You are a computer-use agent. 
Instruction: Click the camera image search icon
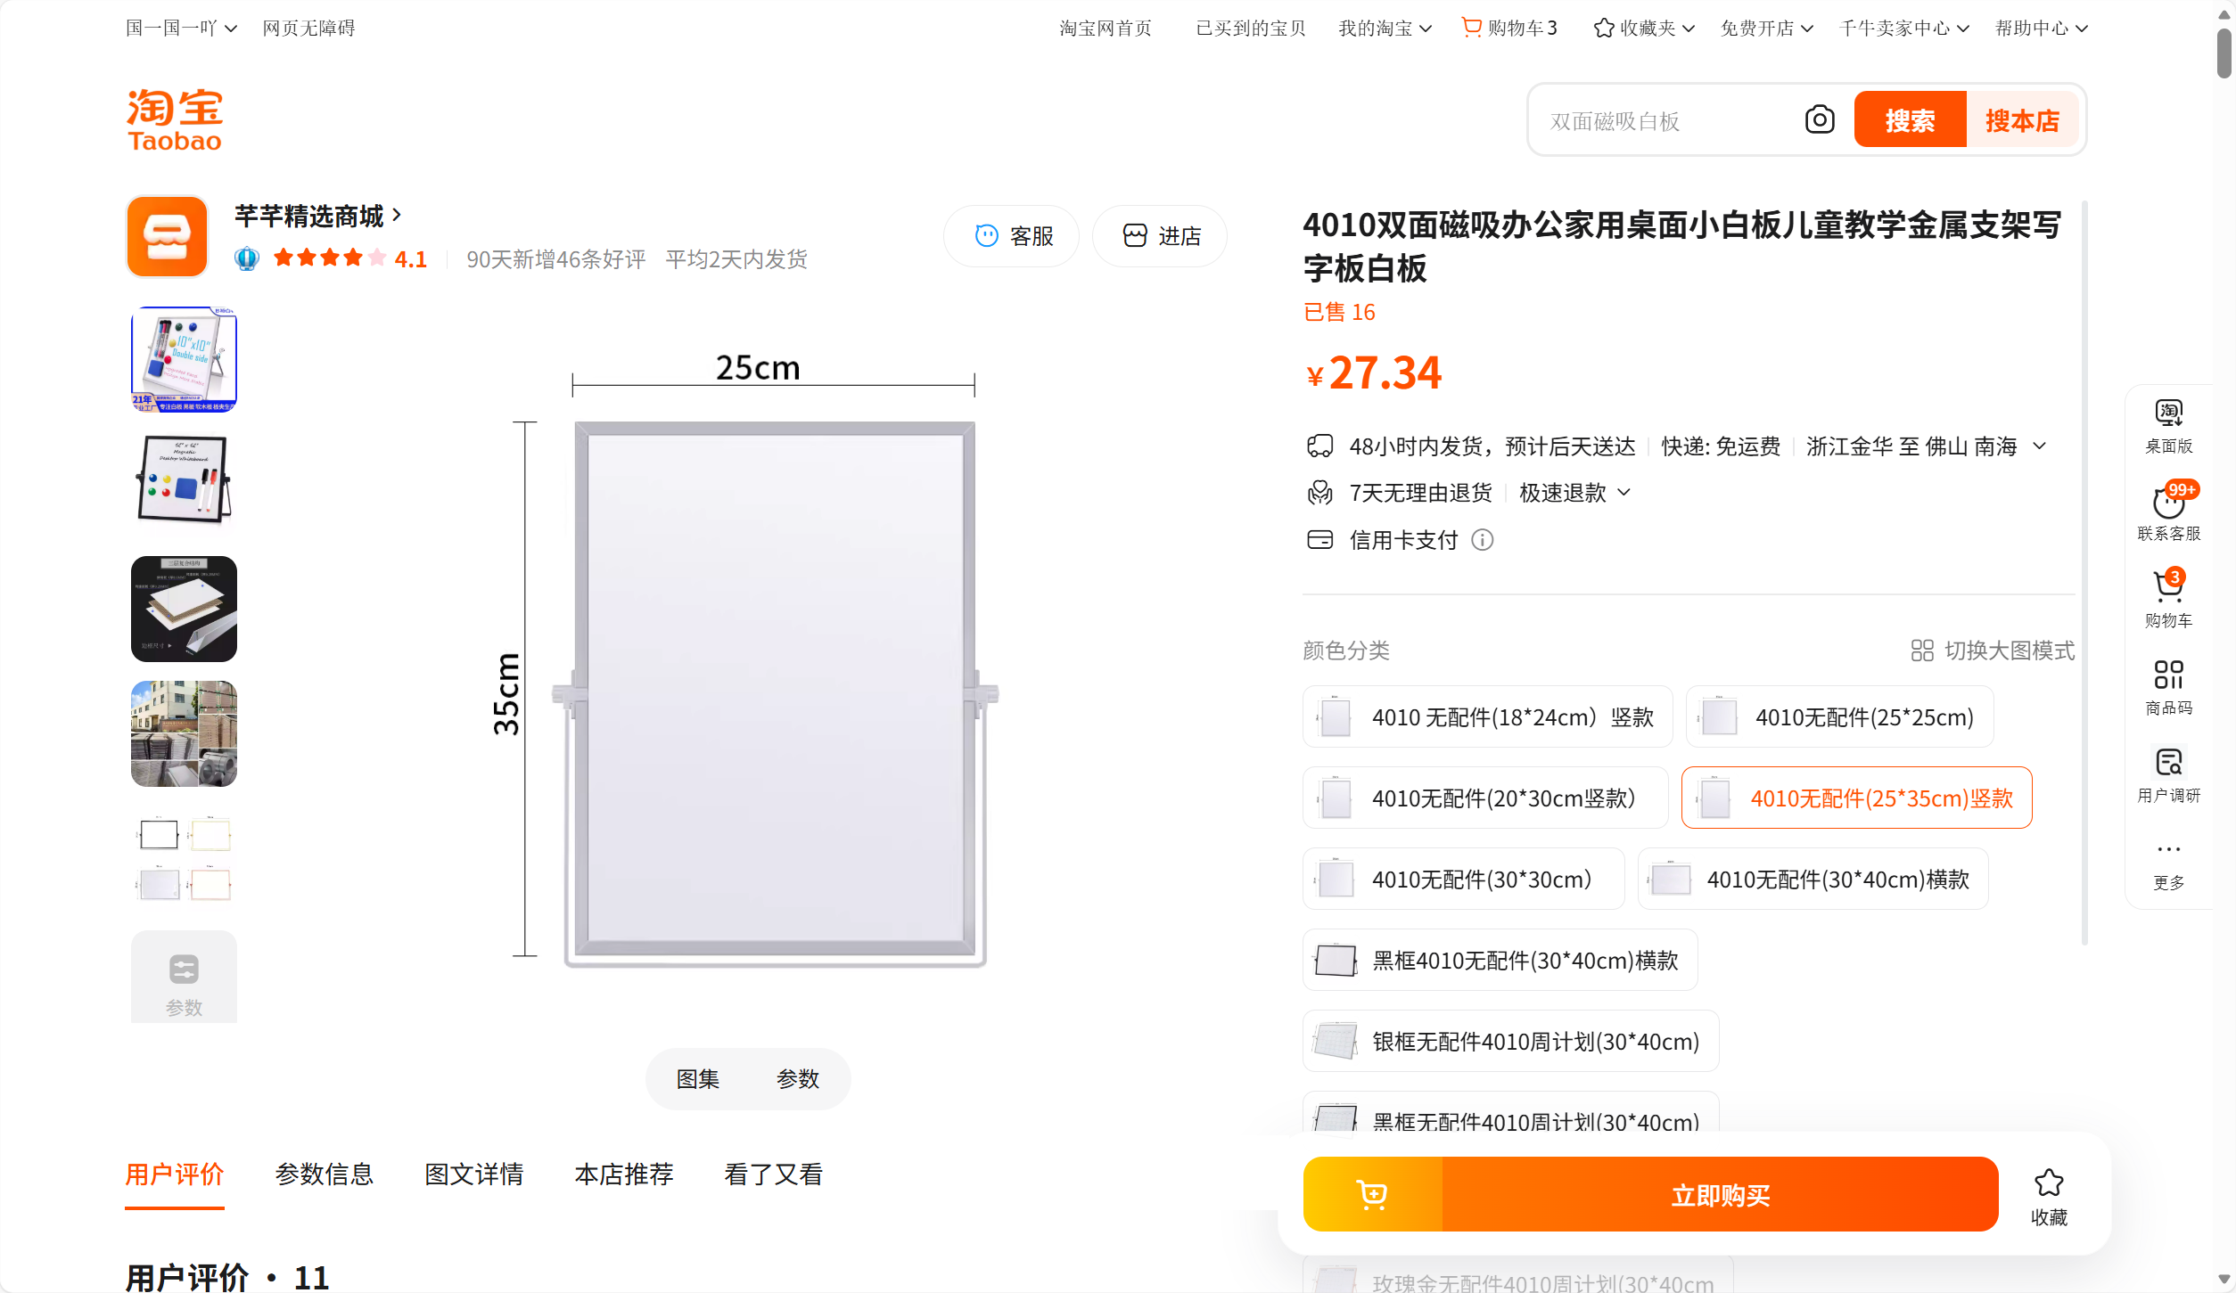[x=1819, y=119]
